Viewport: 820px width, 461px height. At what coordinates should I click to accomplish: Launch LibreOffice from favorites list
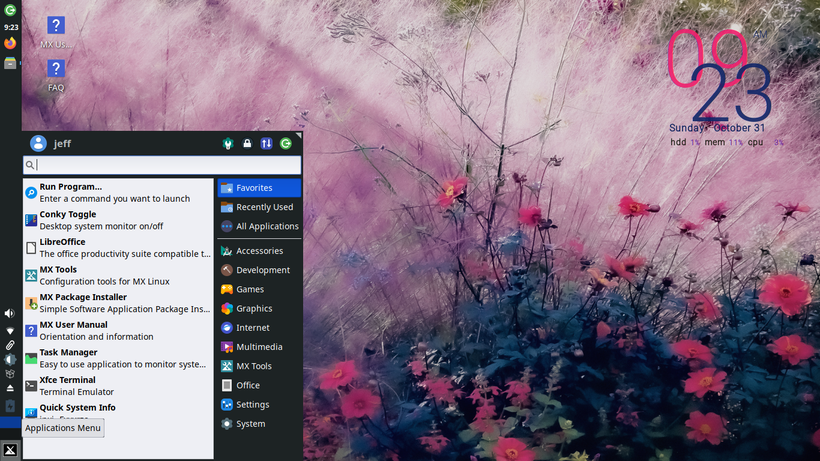point(118,248)
